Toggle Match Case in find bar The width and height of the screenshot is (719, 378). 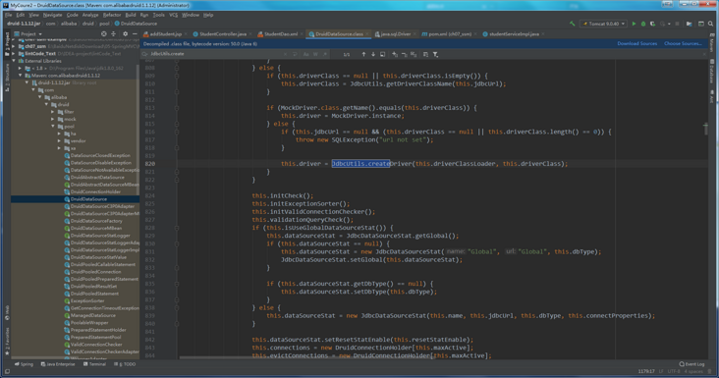pyautogui.click(x=305, y=54)
